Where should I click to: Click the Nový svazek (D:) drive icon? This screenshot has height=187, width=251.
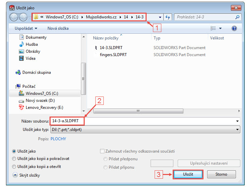pyautogui.click(x=21, y=101)
